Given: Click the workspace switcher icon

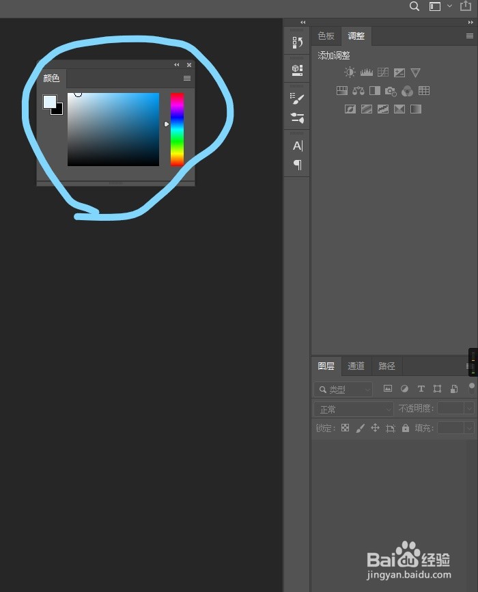Looking at the screenshot, I should (x=434, y=6).
